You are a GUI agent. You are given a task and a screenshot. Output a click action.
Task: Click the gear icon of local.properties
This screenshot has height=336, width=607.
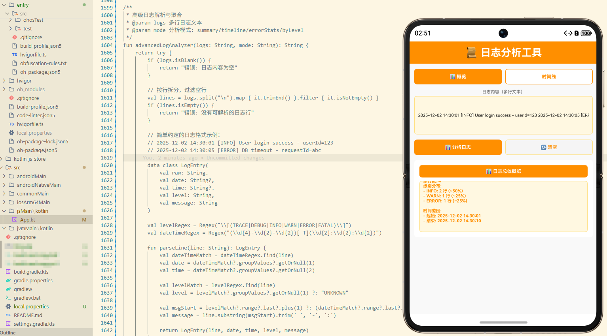(11, 133)
